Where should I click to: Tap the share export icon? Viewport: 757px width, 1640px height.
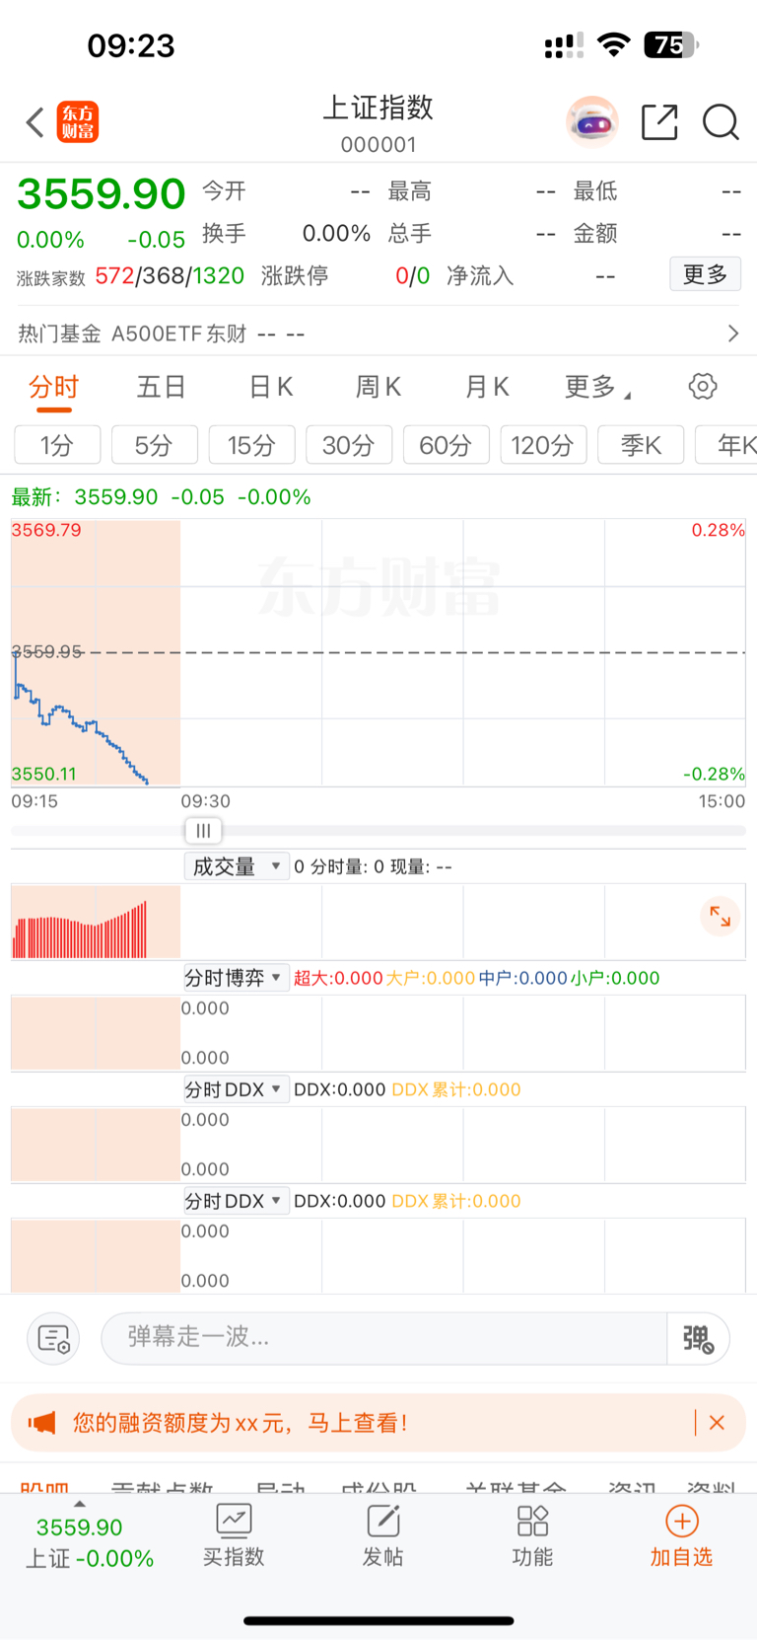[659, 122]
